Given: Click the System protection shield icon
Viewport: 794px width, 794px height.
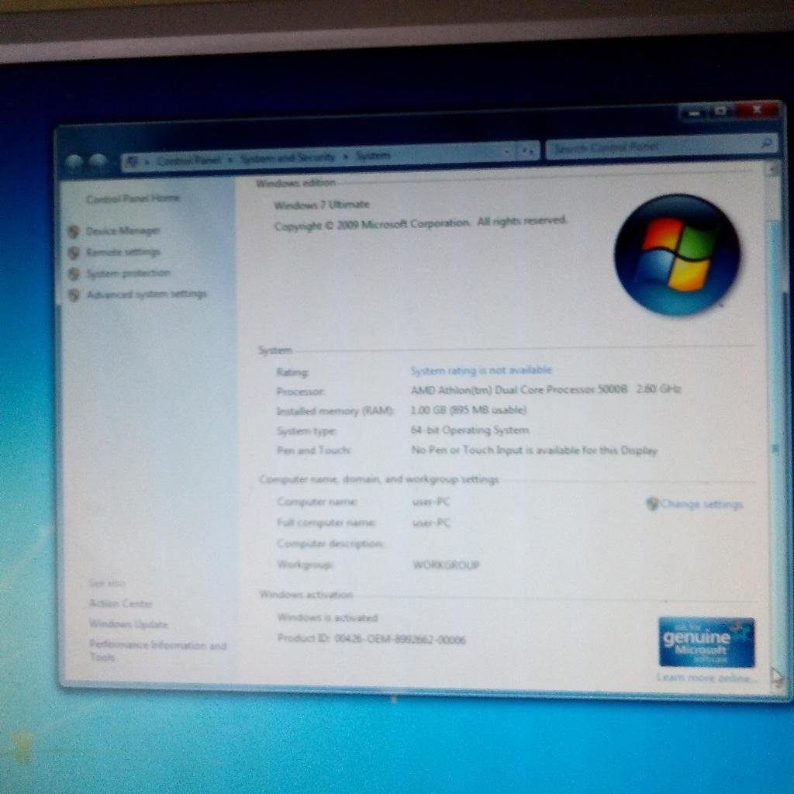Looking at the screenshot, I should (x=74, y=274).
